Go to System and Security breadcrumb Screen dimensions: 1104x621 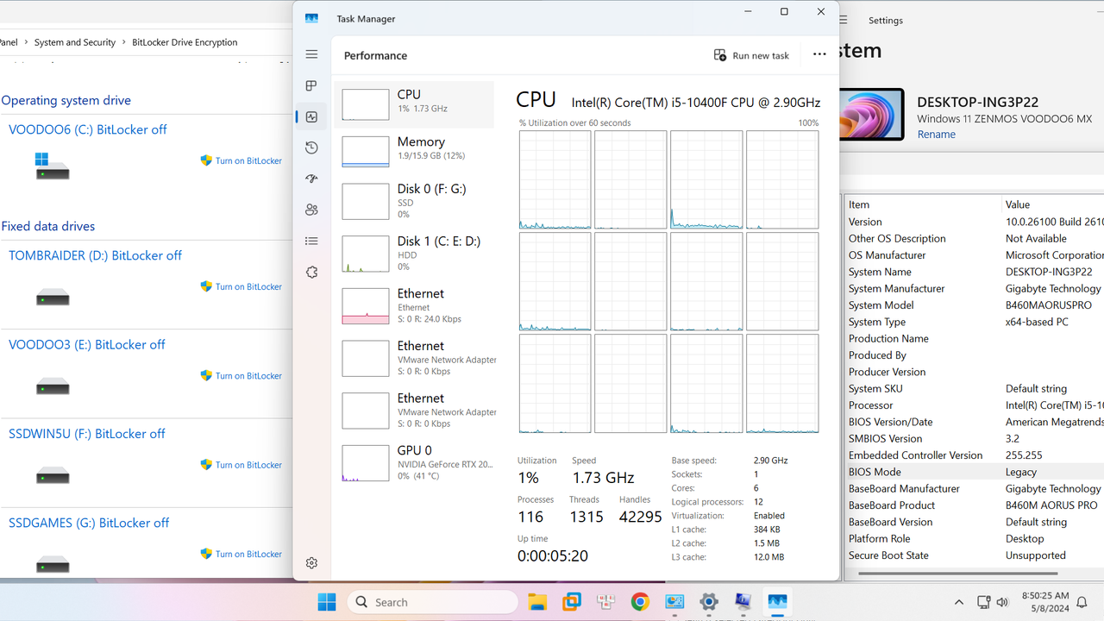(x=75, y=42)
